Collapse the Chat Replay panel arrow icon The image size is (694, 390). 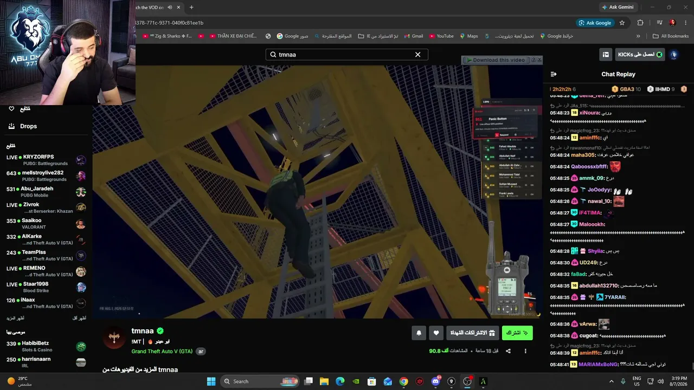click(554, 74)
